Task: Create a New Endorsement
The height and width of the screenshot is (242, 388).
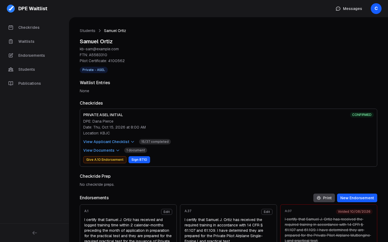Action: 357,198
